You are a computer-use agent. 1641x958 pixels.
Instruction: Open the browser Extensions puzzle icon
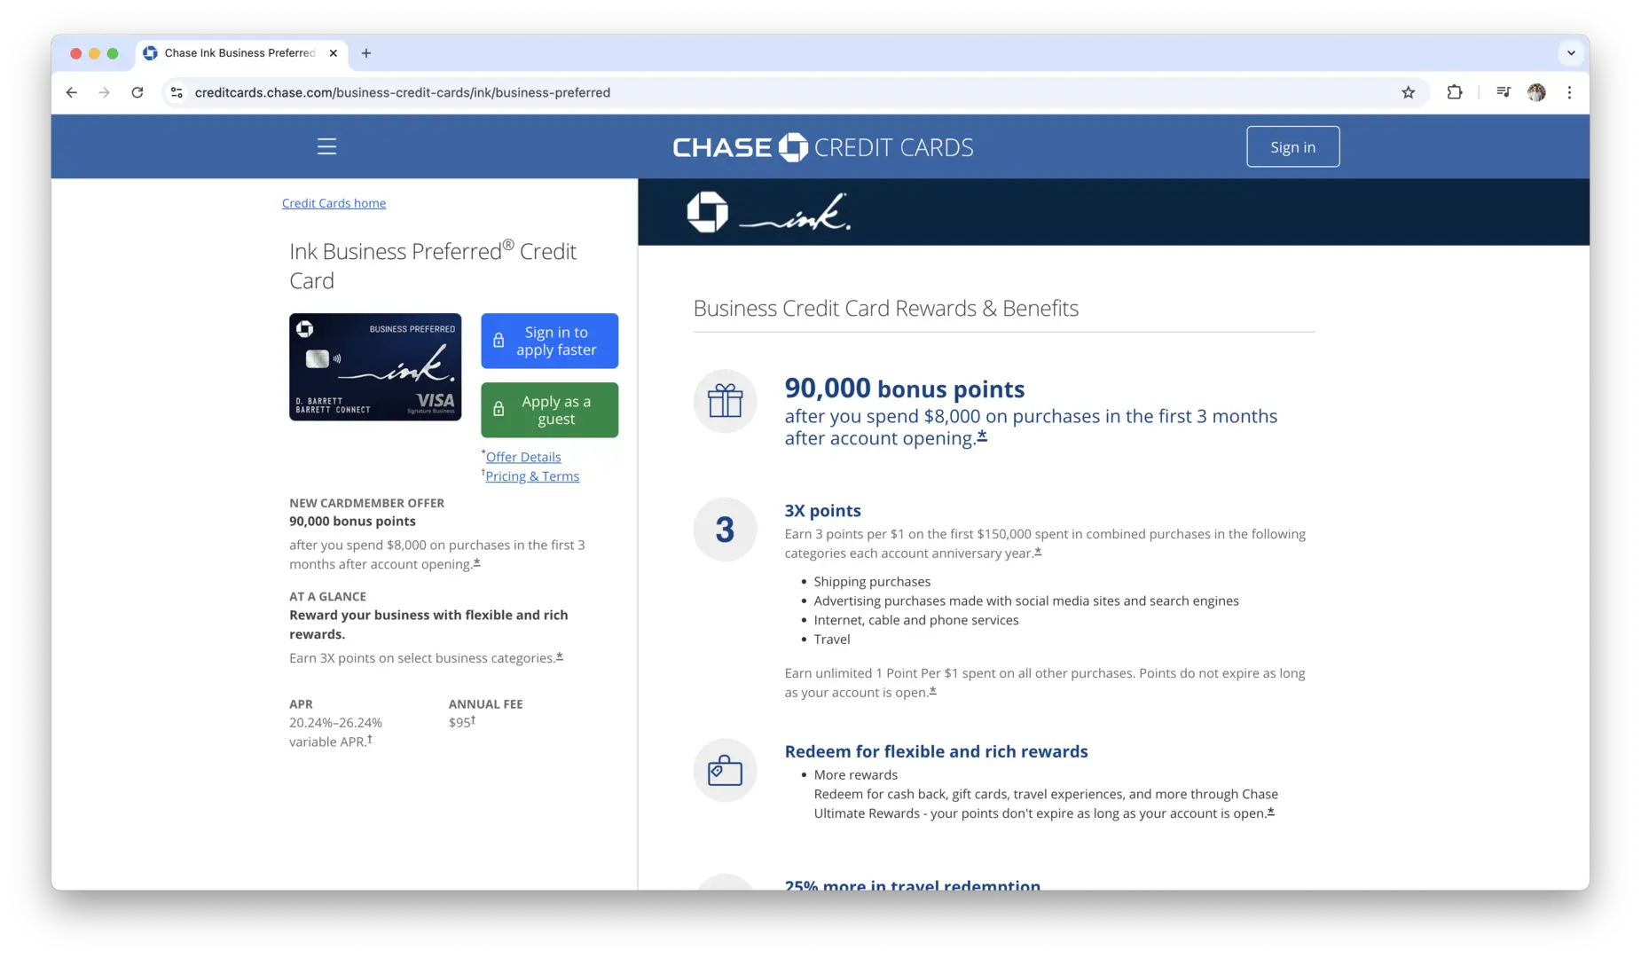1455,92
